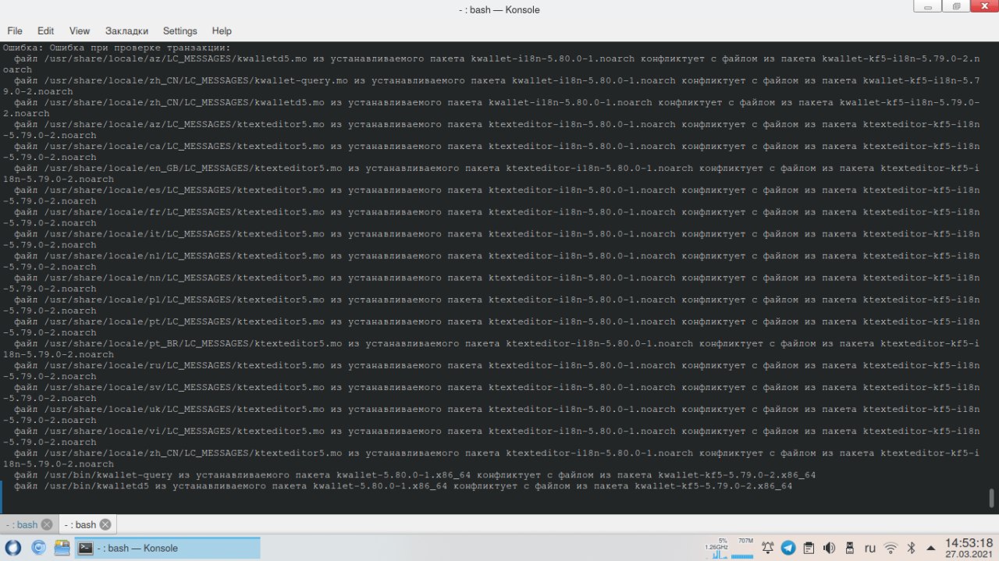The height and width of the screenshot is (561, 999).
Task: Click the uk/LC_MESSAGES/ktexteditor5.mo path
Action: [183, 409]
